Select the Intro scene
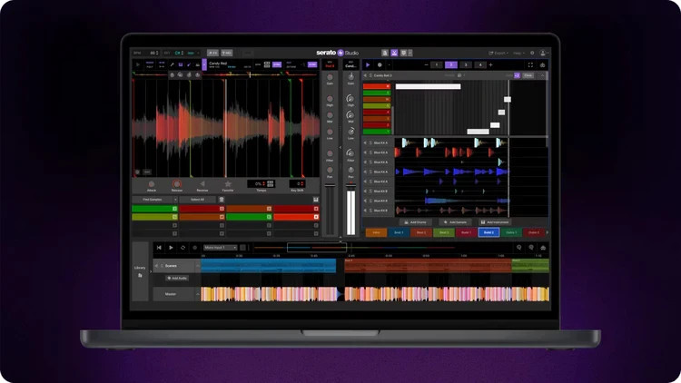Viewport: 681px width, 383px height. (x=376, y=232)
